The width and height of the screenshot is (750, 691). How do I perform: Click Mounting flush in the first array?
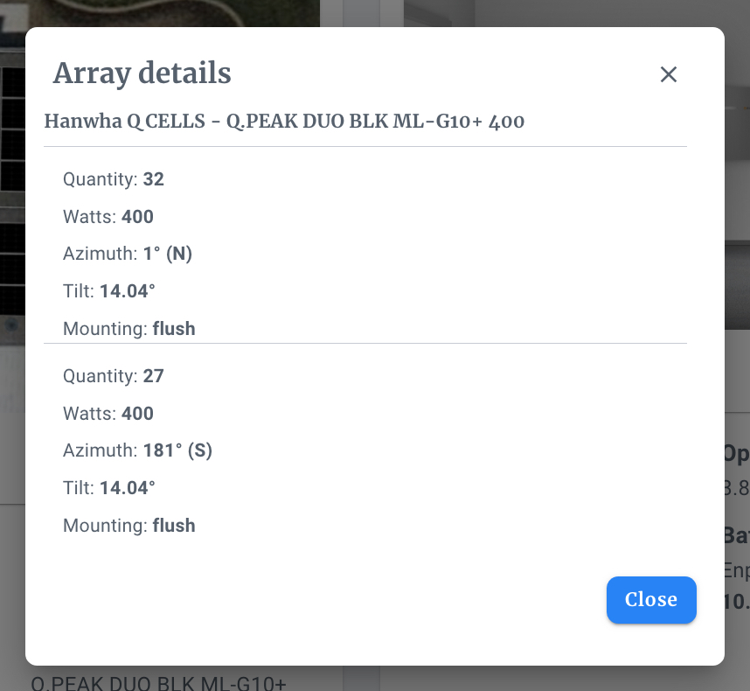(129, 329)
